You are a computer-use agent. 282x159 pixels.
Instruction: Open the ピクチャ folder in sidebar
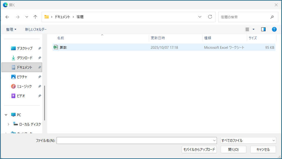point(22,77)
